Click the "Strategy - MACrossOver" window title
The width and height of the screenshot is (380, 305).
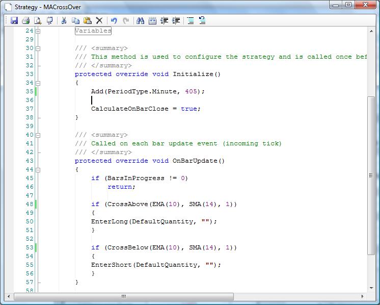[48, 7]
